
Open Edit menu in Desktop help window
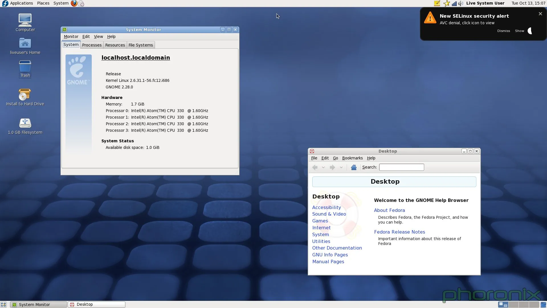325,158
